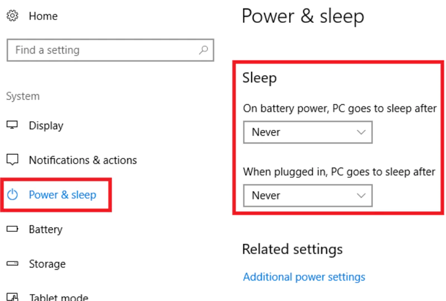The image size is (446, 301).
Task: Select Power & sleep text in sidebar
Action: [x=62, y=195]
